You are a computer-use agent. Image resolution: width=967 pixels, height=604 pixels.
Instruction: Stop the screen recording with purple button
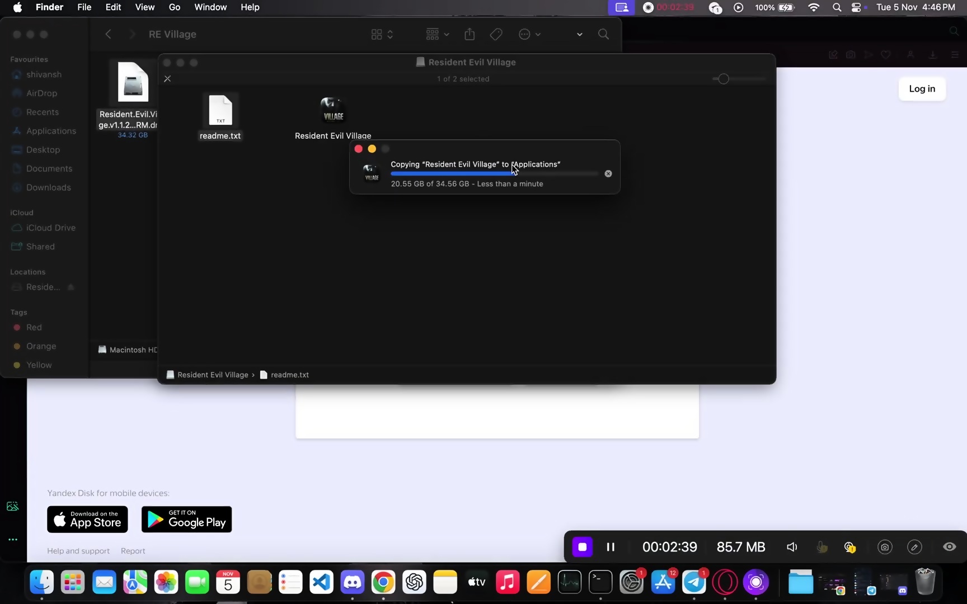[582, 547]
